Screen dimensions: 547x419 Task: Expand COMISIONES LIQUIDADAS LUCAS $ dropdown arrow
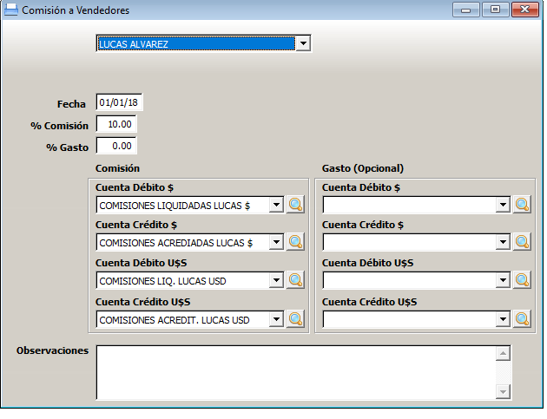[276, 205]
